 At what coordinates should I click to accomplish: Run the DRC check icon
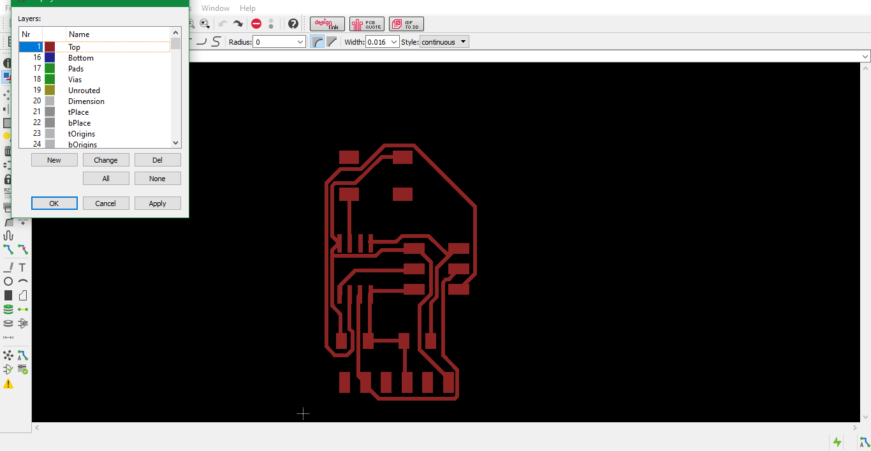(23, 369)
